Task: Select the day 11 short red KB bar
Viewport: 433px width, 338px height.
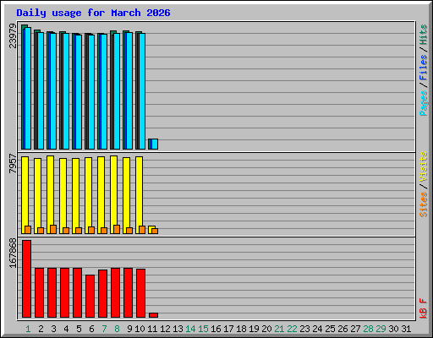Action: [154, 315]
